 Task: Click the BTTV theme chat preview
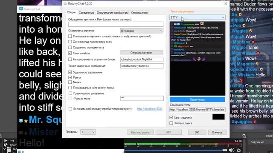tap(197, 59)
